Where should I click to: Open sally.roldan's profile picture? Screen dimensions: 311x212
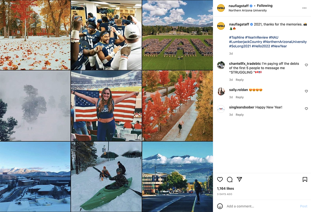[221, 91]
